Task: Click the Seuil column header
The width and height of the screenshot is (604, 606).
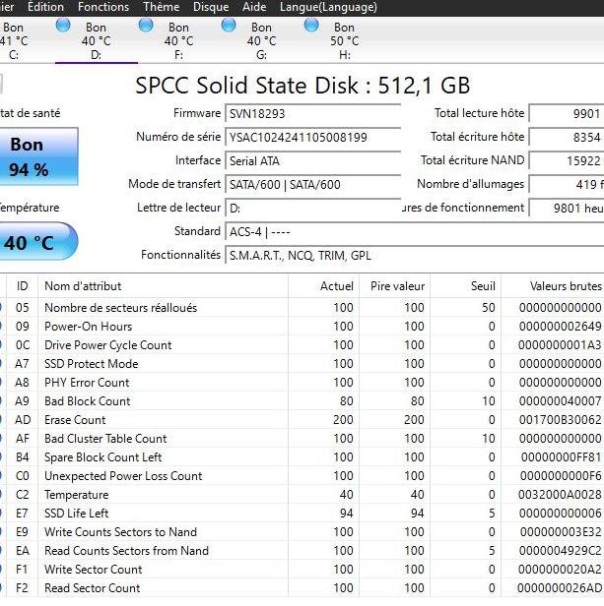Action: (x=466, y=286)
